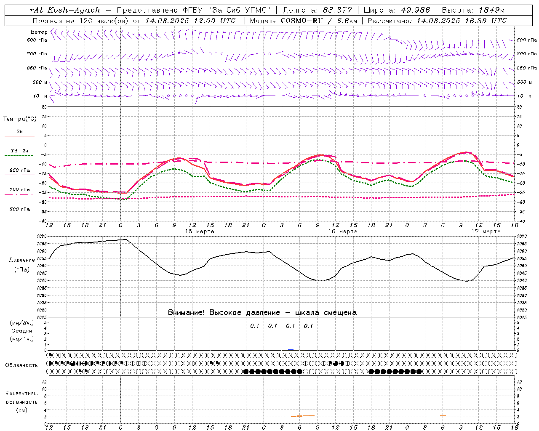Click the Давление chart label
Image resolution: width=539 pixels, height=431 pixels.
(22, 260)
